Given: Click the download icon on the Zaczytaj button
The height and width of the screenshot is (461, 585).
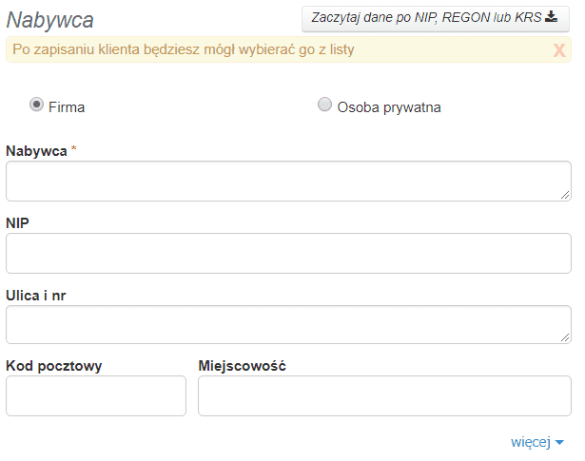Looking at the screenshot, I should pos(551,17).
